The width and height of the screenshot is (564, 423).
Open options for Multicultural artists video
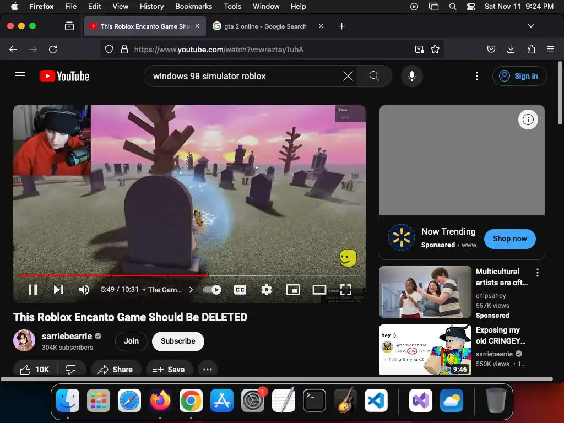pyautogui.click(x=538, y=273)
